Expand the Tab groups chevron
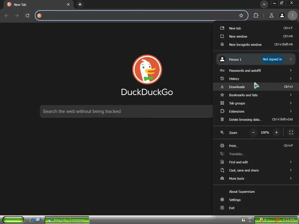Image resolution: width=299 pixels, height=224 pixels. click(291, 103)
